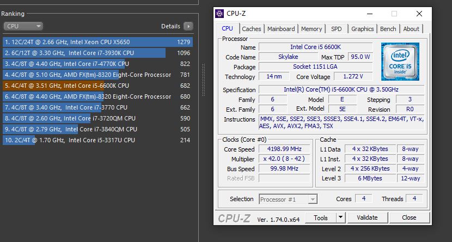Close CPU-Z via title bar X
Viewport: 452px width, 242px height.
click(419, 14)
